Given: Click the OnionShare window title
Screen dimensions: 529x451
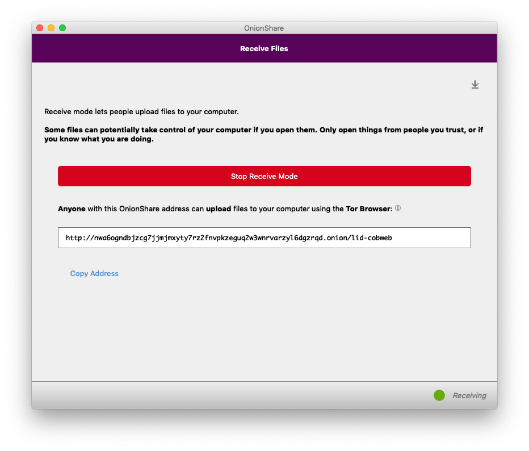Looking at the screenshot, I should pyautogui.click(x=264, y=28).
